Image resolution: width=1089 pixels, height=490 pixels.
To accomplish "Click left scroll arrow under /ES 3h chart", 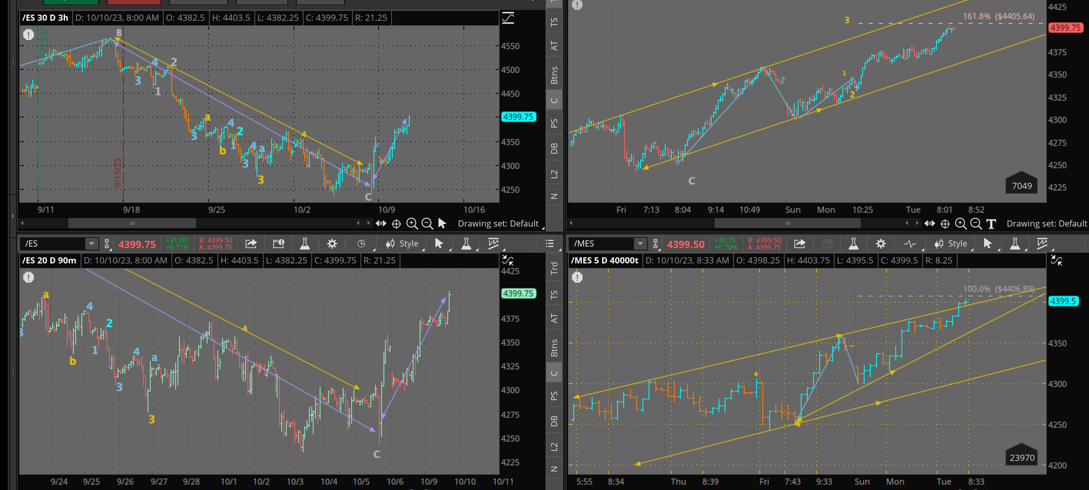I will coord(22,223).
